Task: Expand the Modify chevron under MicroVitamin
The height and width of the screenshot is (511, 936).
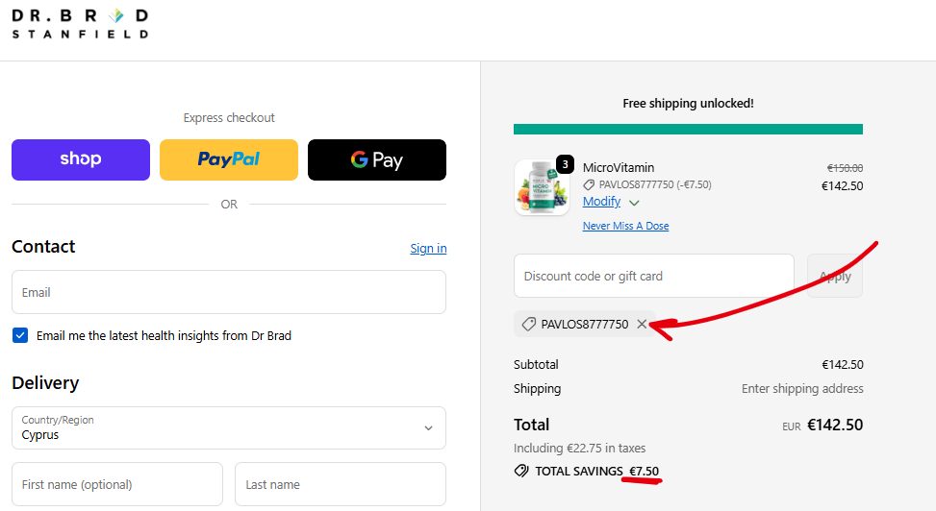Action: coord(634,203)
